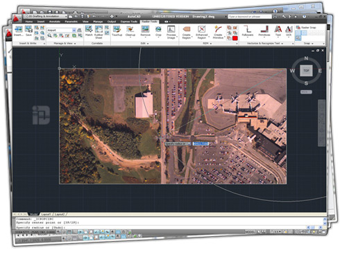Click the TOP face of the ViewCube

(306, 71)
